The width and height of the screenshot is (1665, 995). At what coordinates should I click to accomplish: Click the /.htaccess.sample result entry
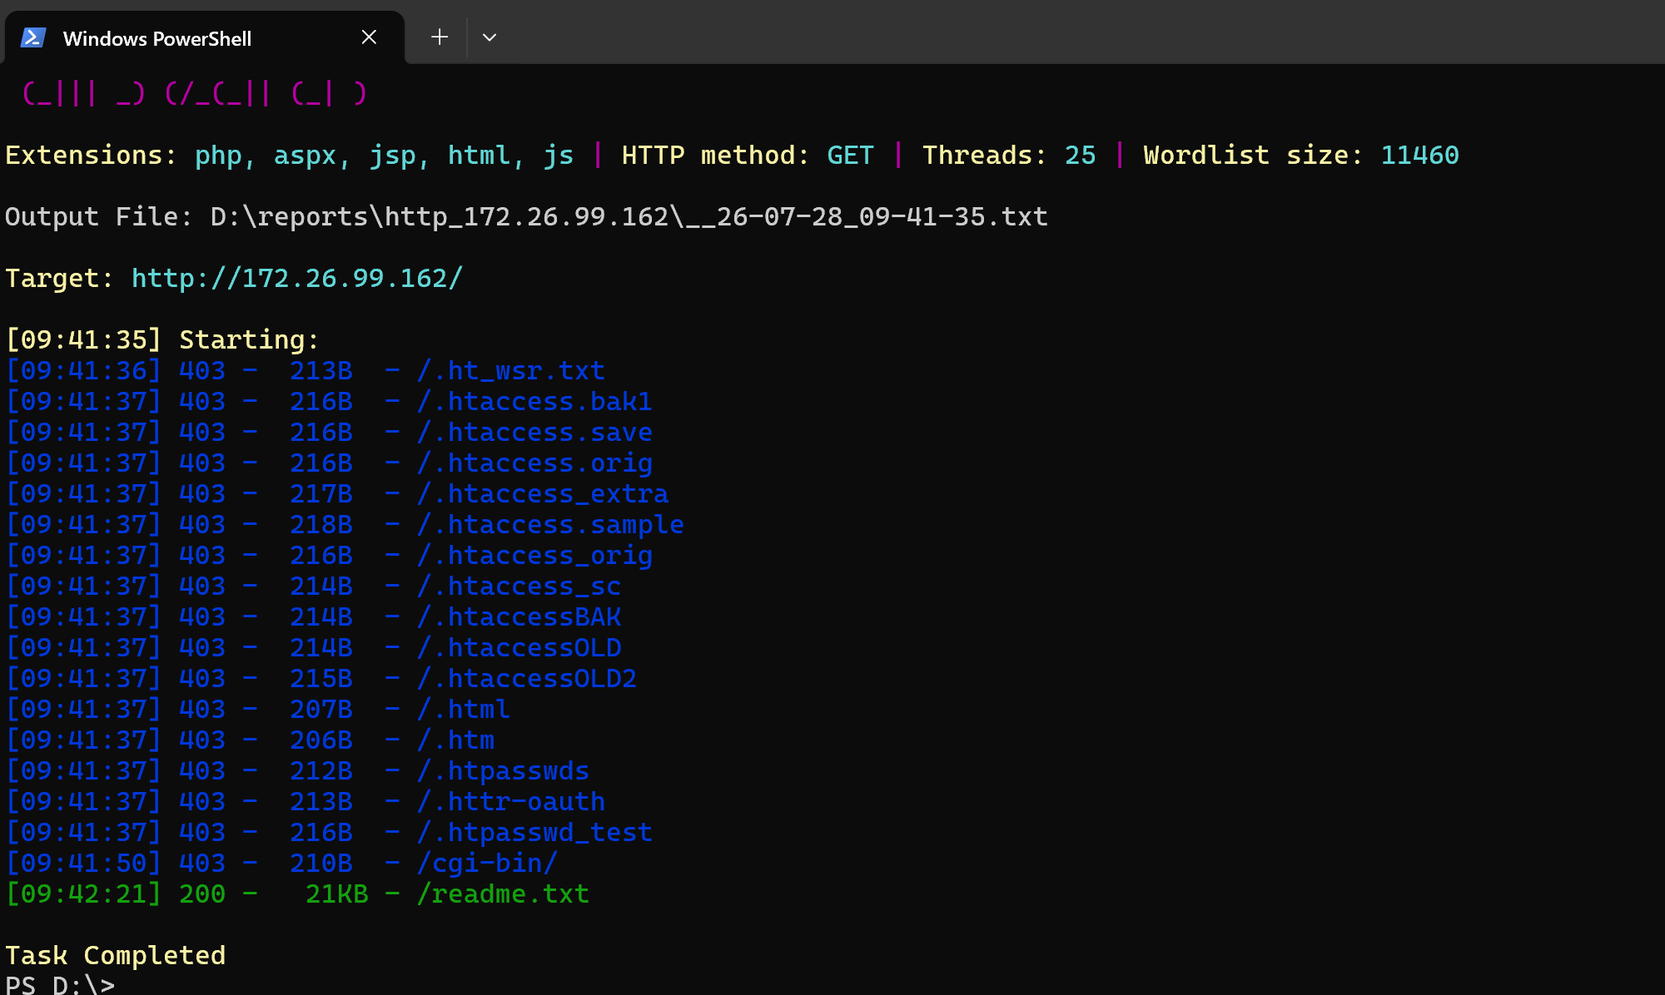tap(550, 524)
